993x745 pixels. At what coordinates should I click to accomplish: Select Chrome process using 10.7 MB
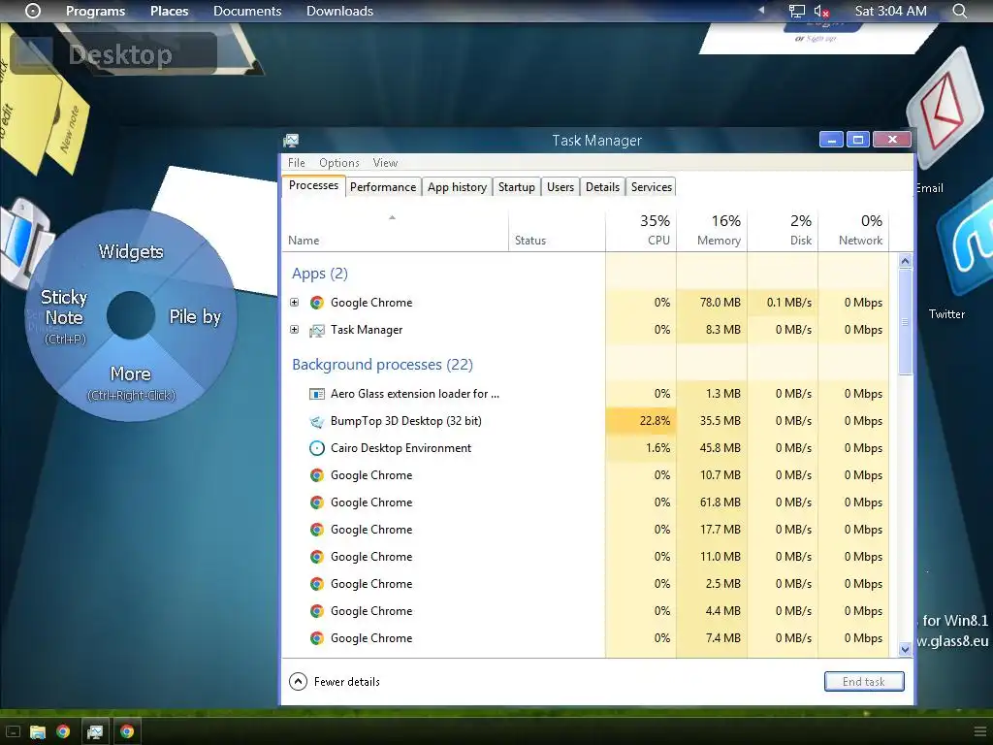click(x=443, y=475)
